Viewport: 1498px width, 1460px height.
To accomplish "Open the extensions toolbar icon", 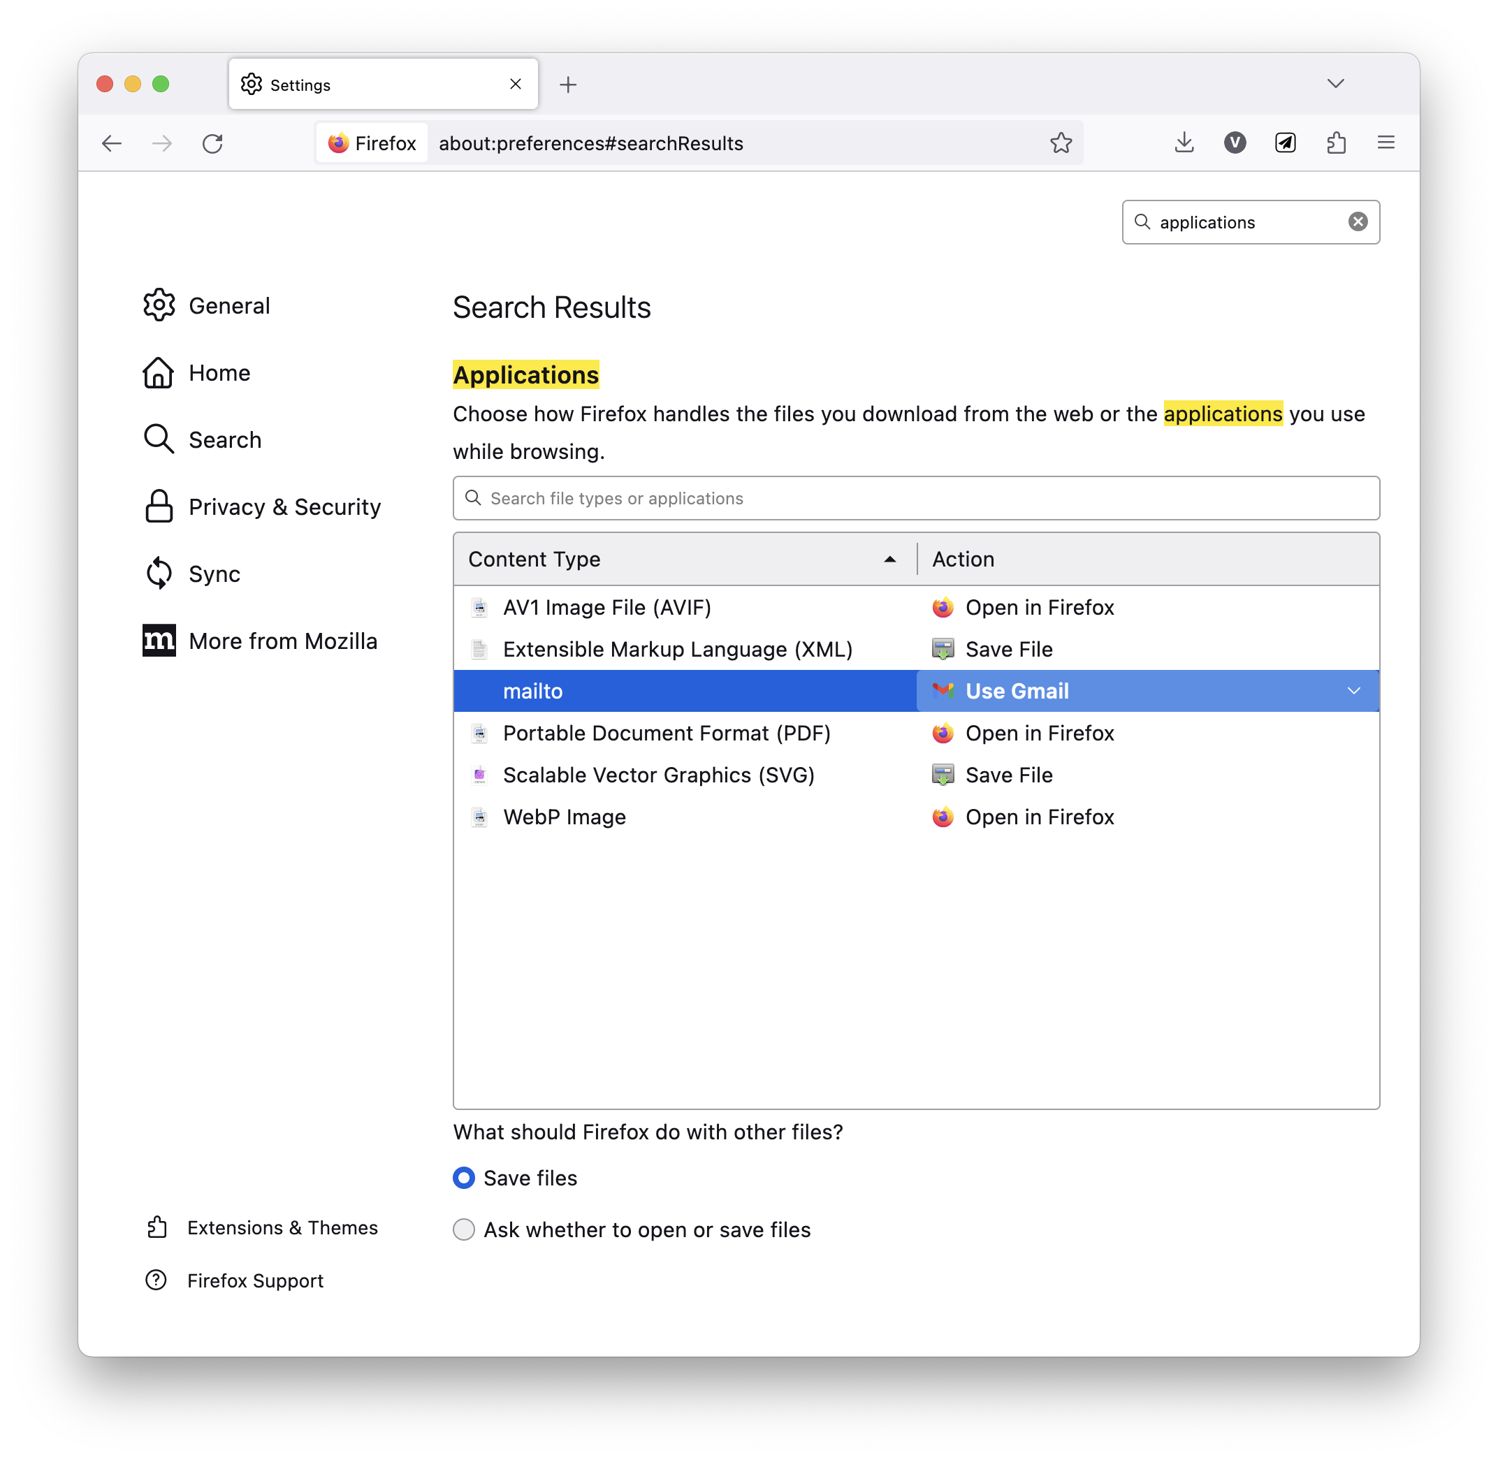I will [1337, 143].
